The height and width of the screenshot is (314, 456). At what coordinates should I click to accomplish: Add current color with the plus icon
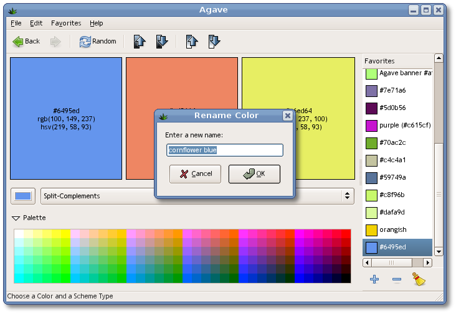[374, 280]
